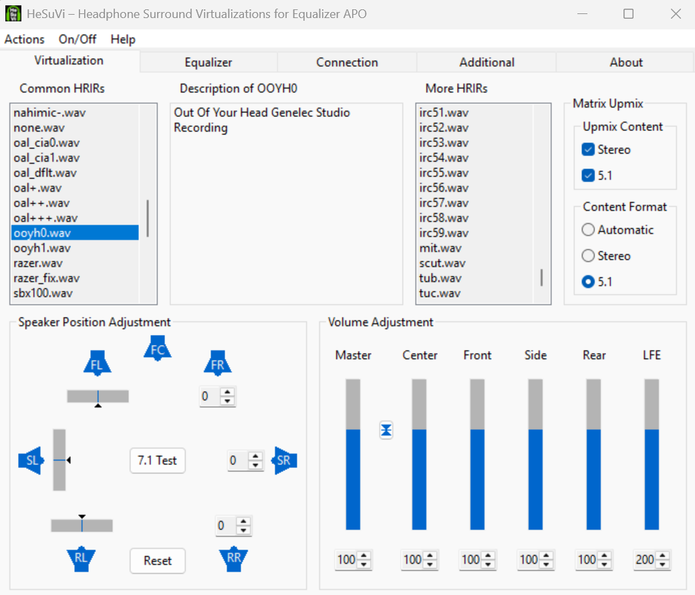
Task: Click the HeSuVi app icon in title bar
Action: tap(13, 14)
